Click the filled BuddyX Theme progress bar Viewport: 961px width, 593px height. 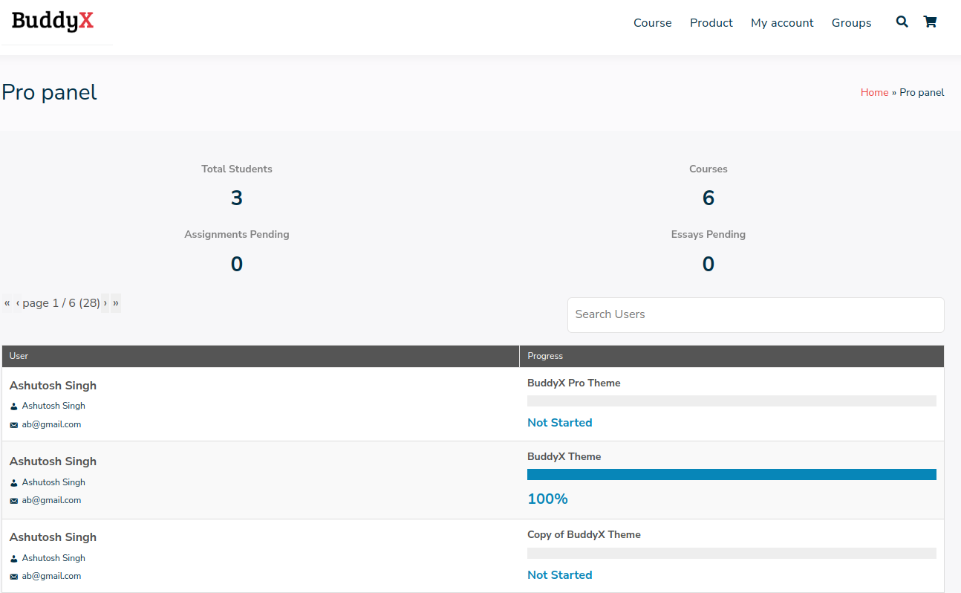click(x=732, y=474)
